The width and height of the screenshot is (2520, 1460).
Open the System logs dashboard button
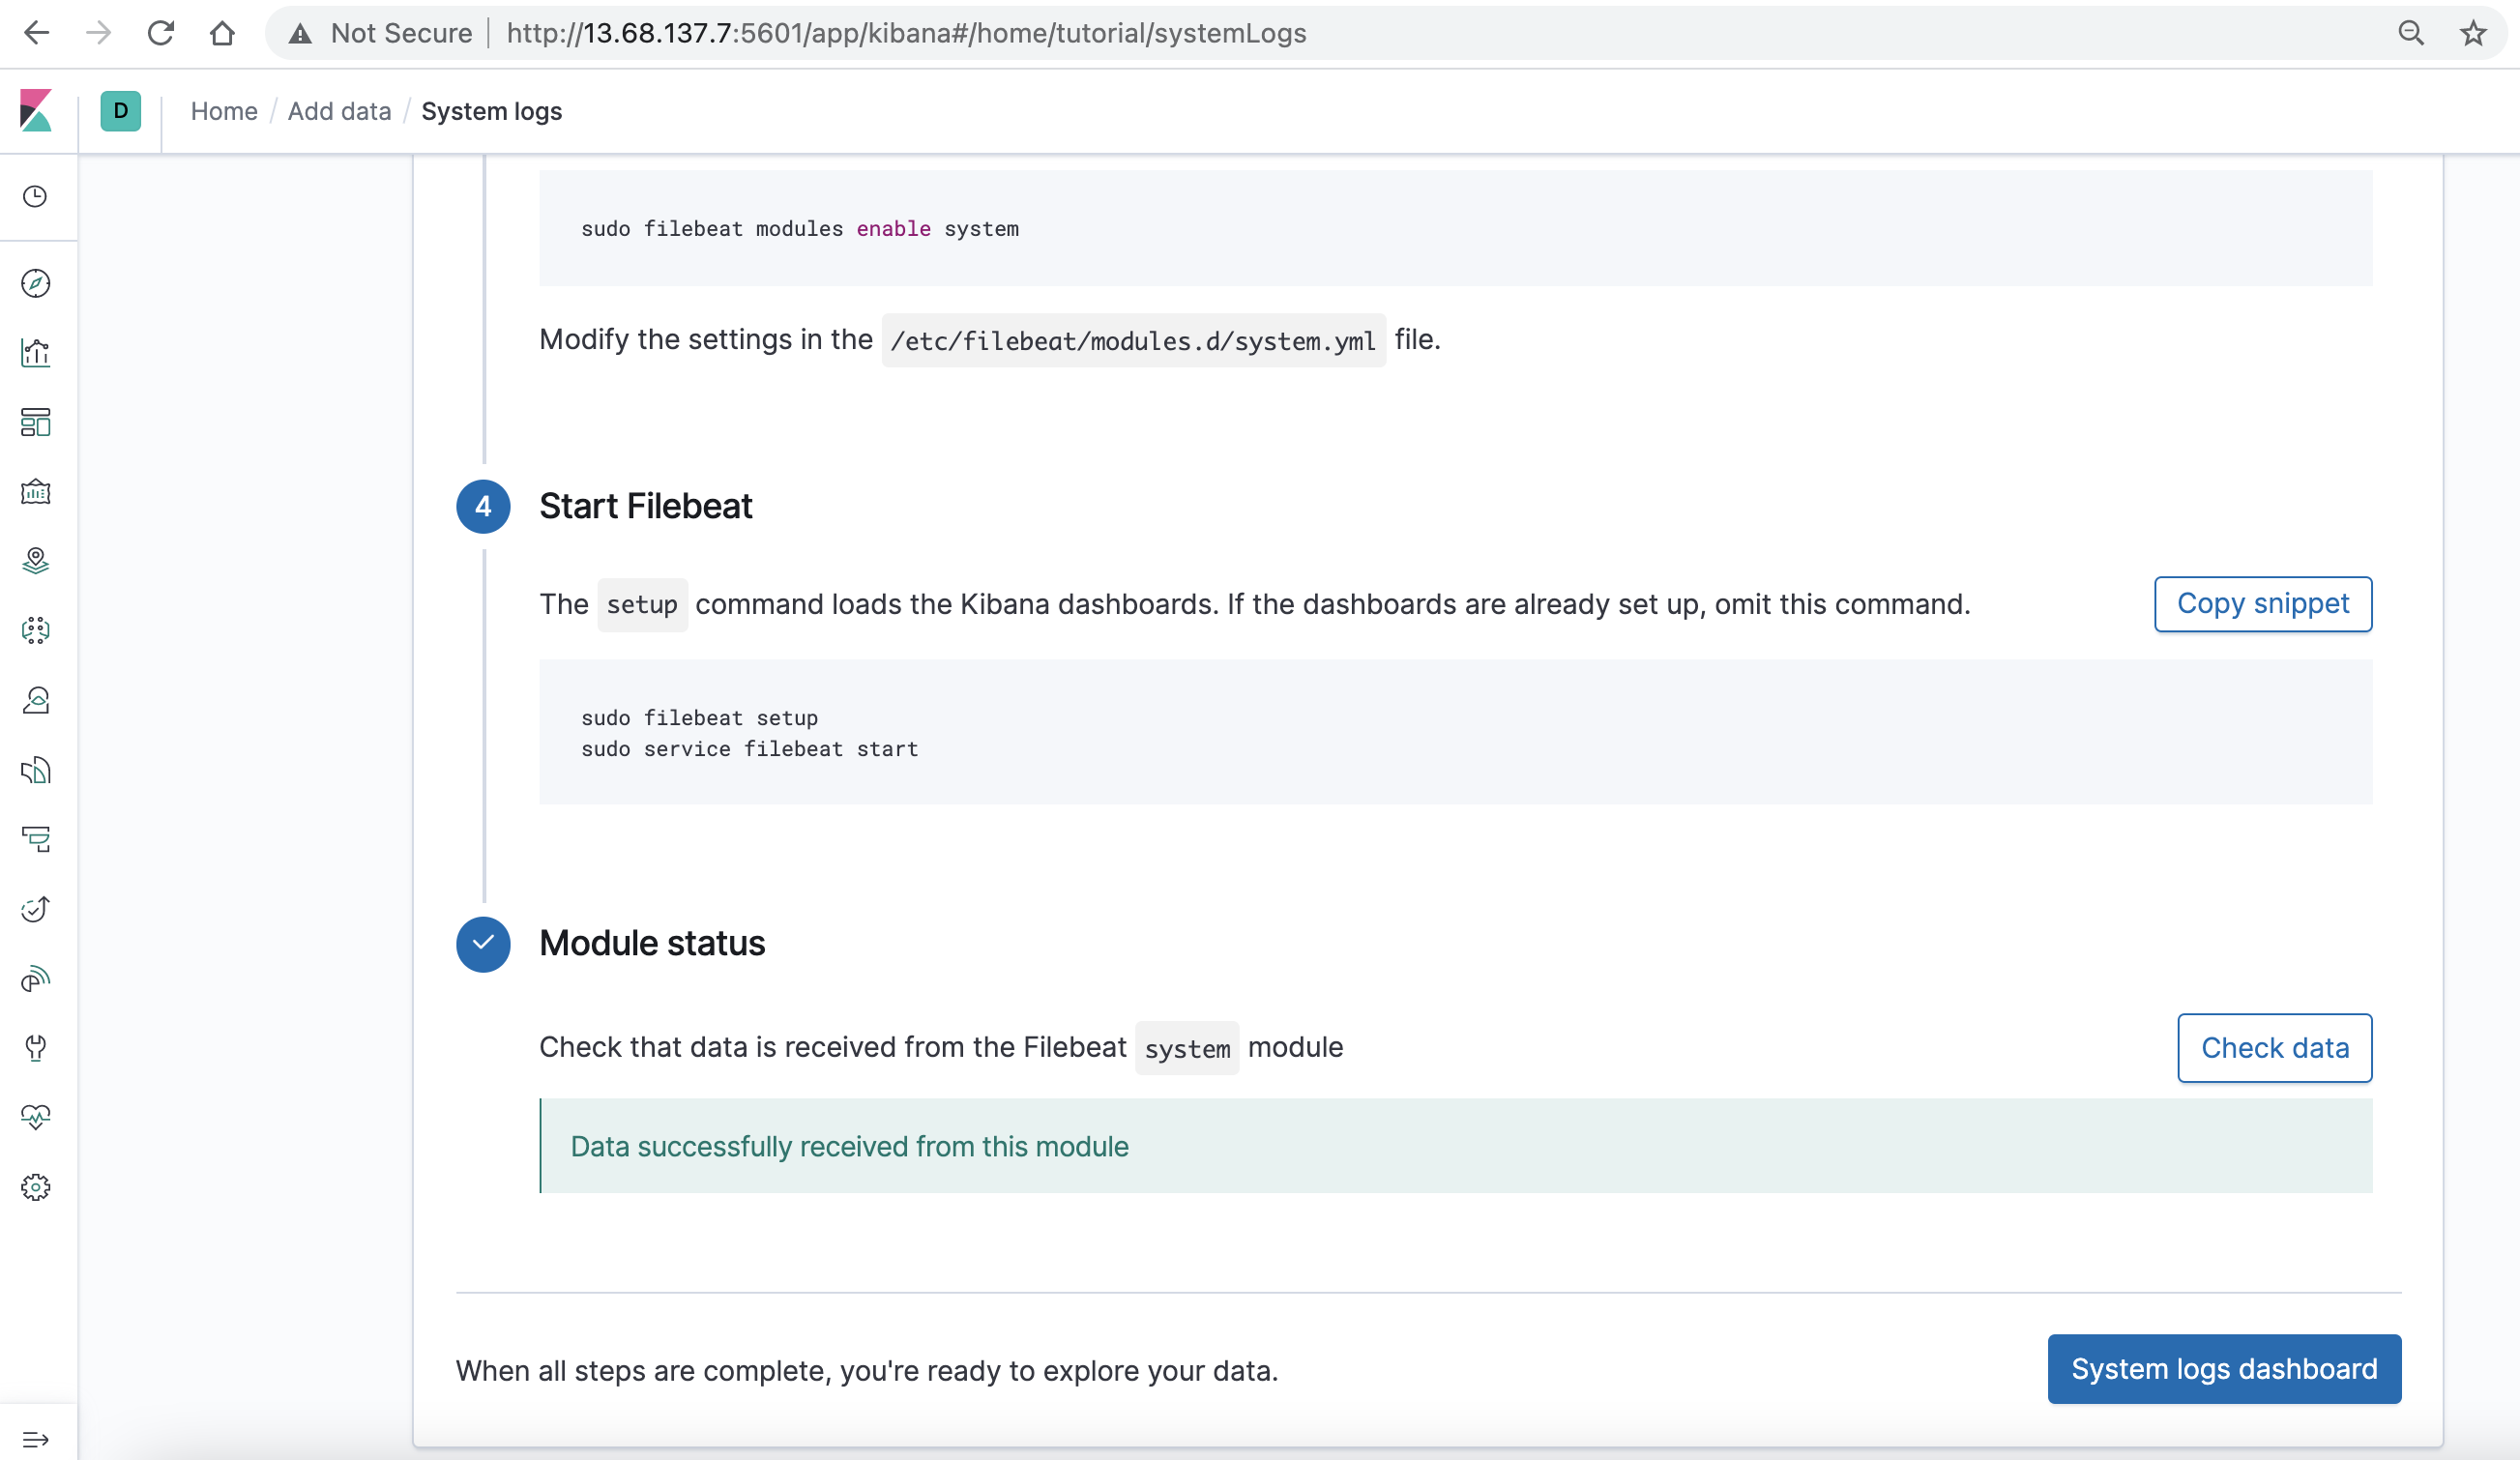pos(2223,1369)
